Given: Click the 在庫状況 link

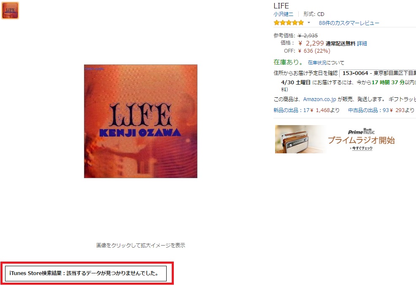Looking at the screenshot, I should pos(317,63).
